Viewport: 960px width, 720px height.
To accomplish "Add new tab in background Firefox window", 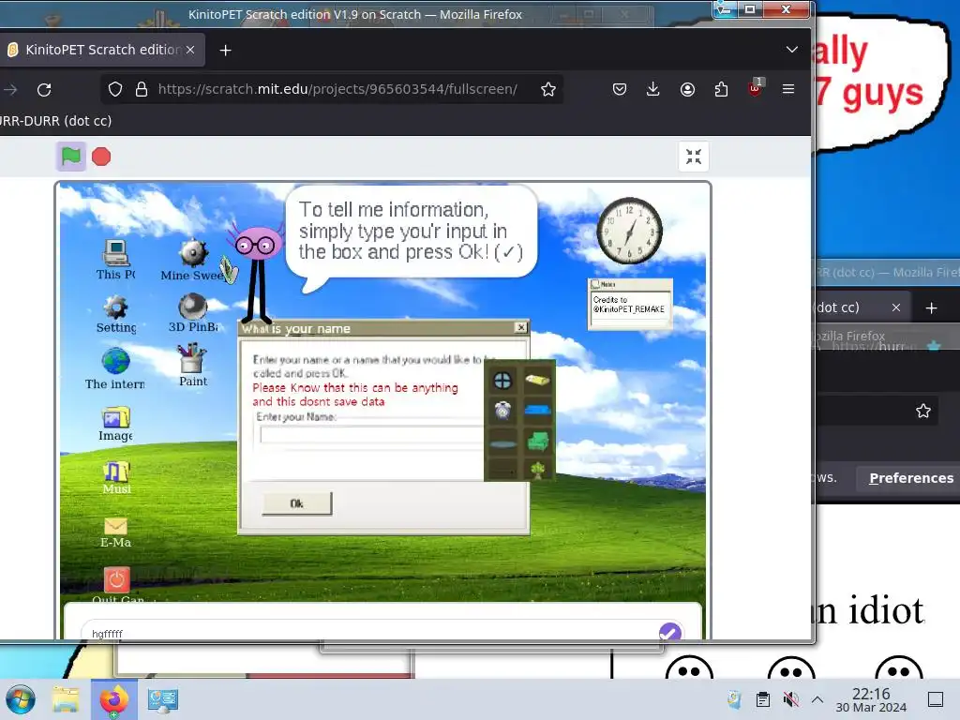I will 931,307.
